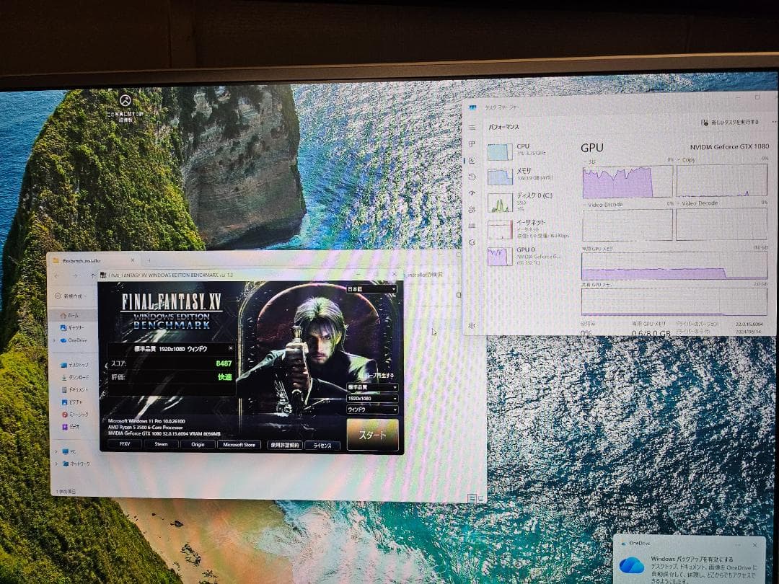Click スタート button to run benchmark

click(373, 435)
